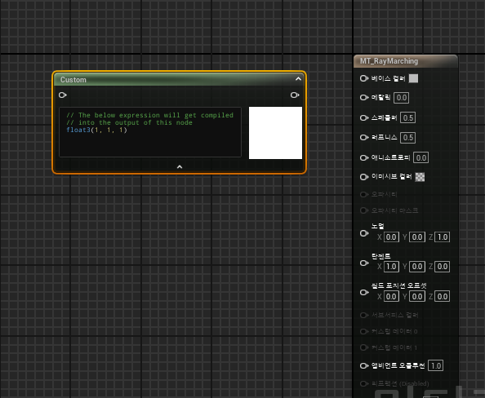Click the 앰비언트 오클루전 input pin
The image size is (485, 398).
pyautogui.click(x=364, y=366)
